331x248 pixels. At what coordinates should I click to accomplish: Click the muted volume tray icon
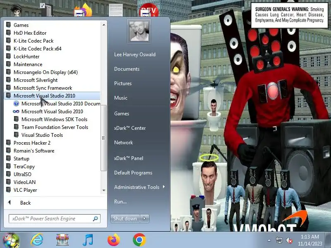pyautogui.click(x=289, y=240)
